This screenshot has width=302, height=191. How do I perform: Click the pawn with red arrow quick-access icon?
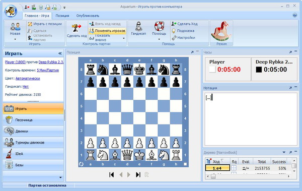point(27,7)
